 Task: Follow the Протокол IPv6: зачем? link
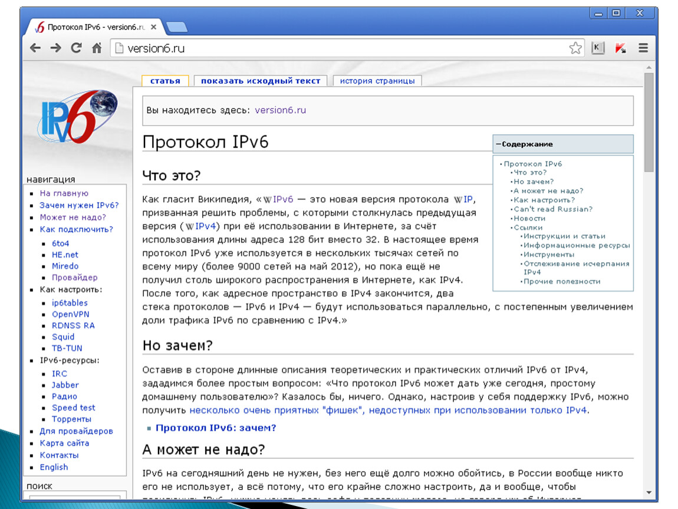215,428
